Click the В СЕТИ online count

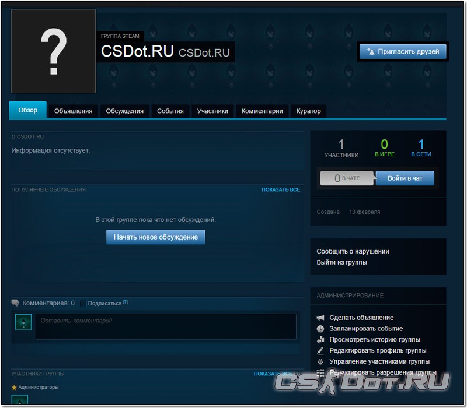tap(421, 149)
